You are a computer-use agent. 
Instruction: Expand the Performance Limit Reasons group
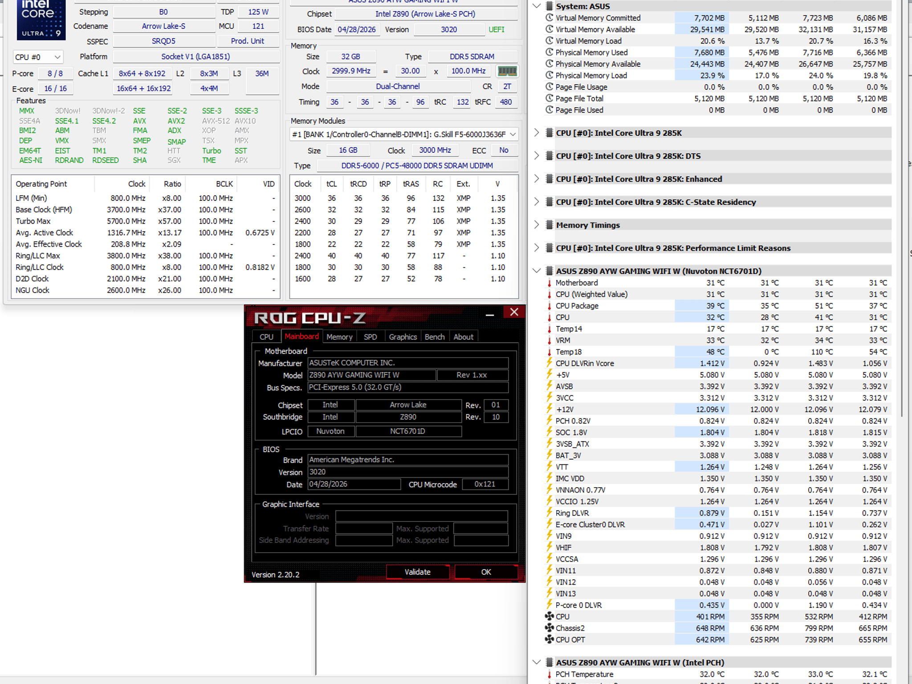pos(537,248)
